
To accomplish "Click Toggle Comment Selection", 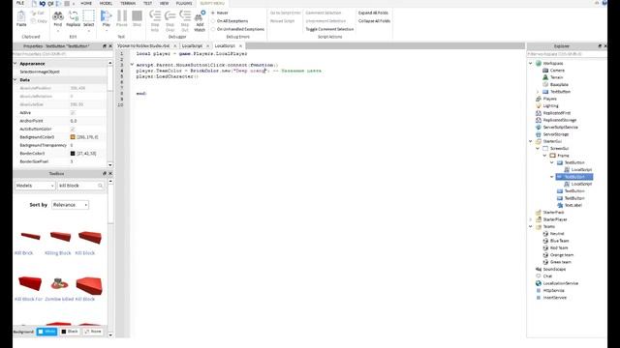I will [329, 29].
